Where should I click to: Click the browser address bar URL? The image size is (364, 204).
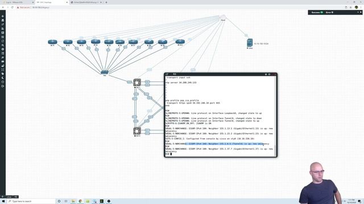tap(40, 7)
